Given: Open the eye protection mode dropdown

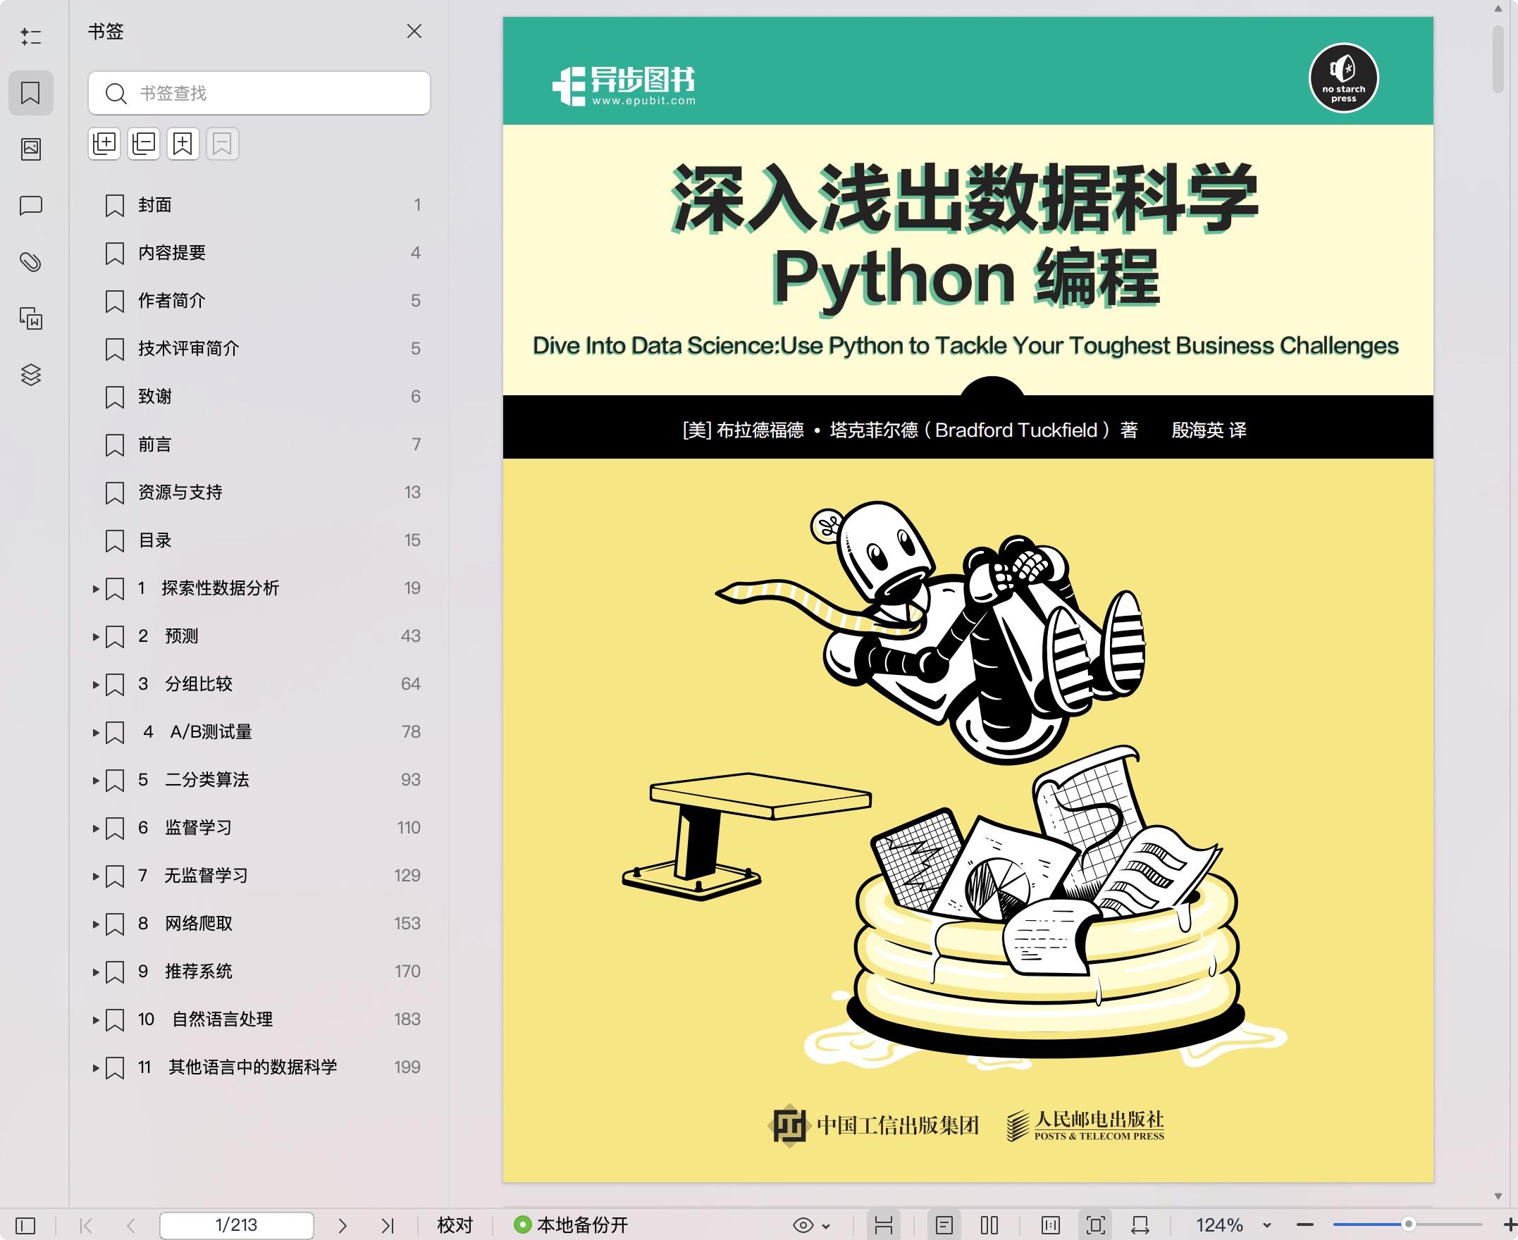Looking at the screenshot, I should (812, 1226).
